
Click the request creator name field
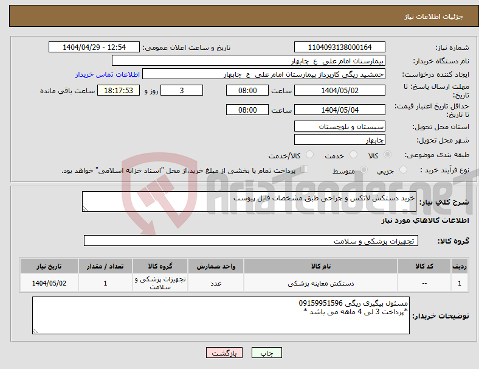264,74
